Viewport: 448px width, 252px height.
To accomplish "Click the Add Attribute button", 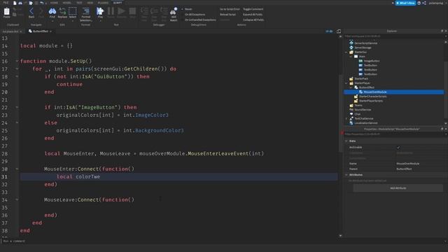I will 398,188.
